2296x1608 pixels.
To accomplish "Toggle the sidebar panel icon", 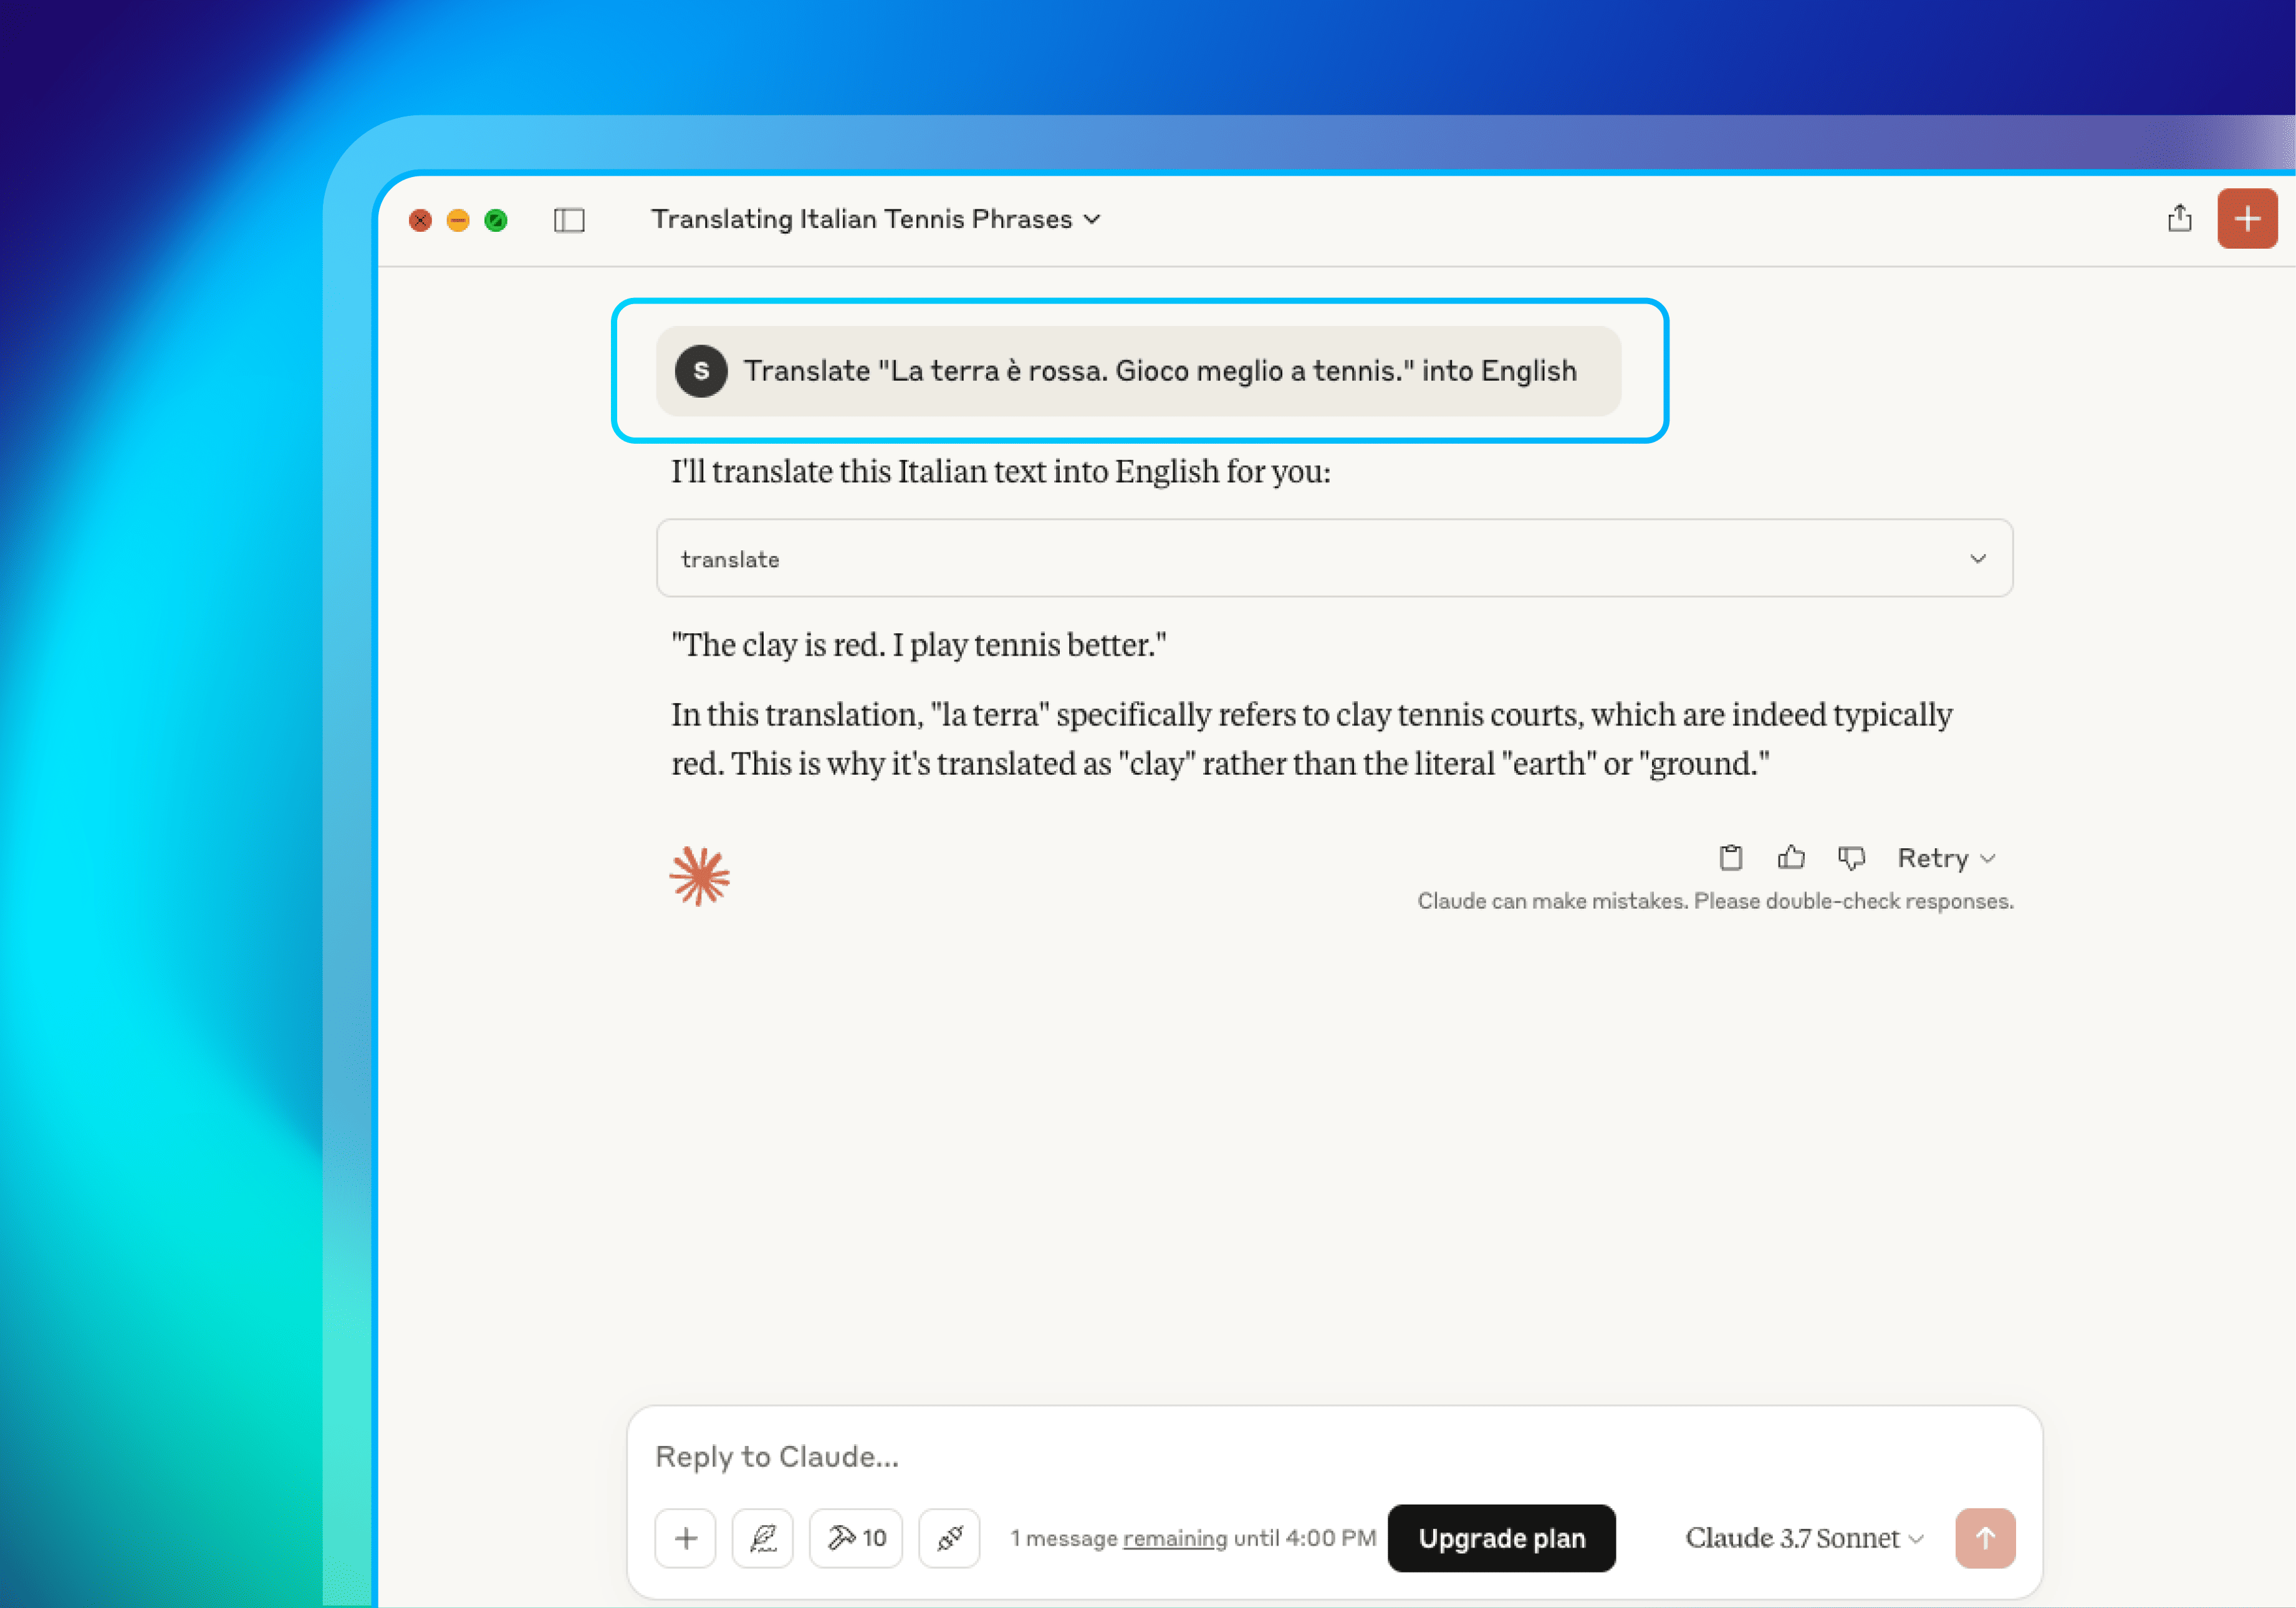I will (x=569, y=220).
